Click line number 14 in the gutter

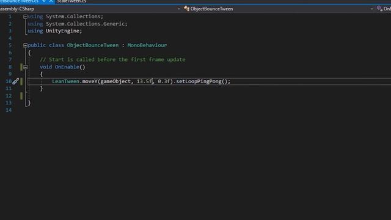(9, 110)
